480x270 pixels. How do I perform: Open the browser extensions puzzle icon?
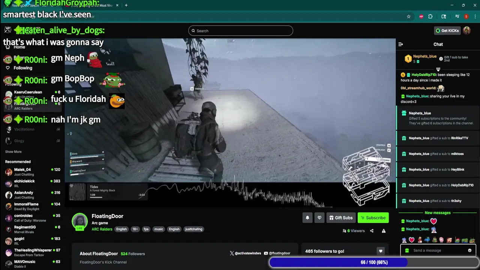[430, 16]
